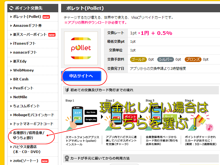Select 楽天スーパーポイント in the sidebar

pos(30,35)
